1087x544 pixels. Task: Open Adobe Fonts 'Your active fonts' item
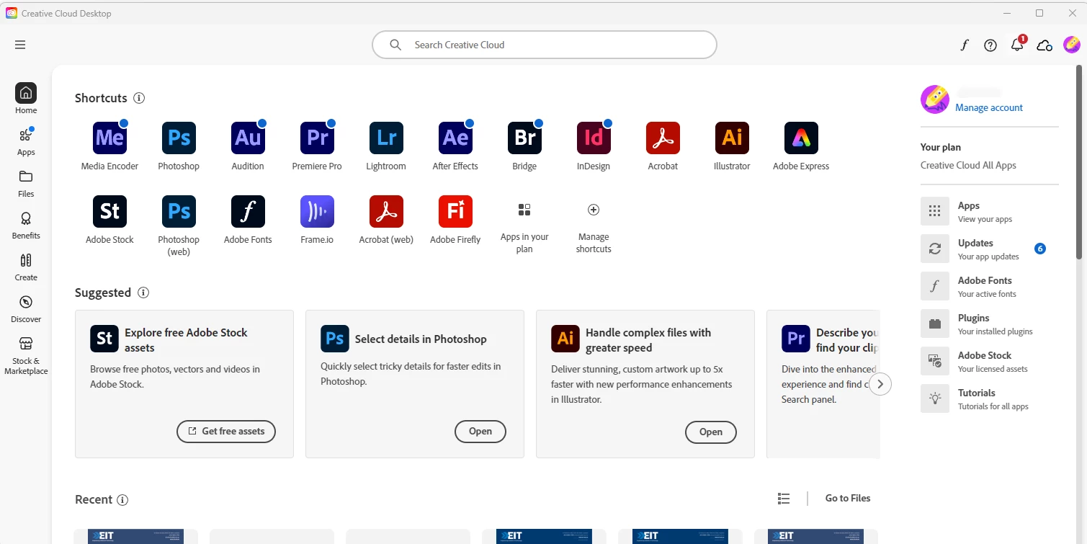(990, 287)
